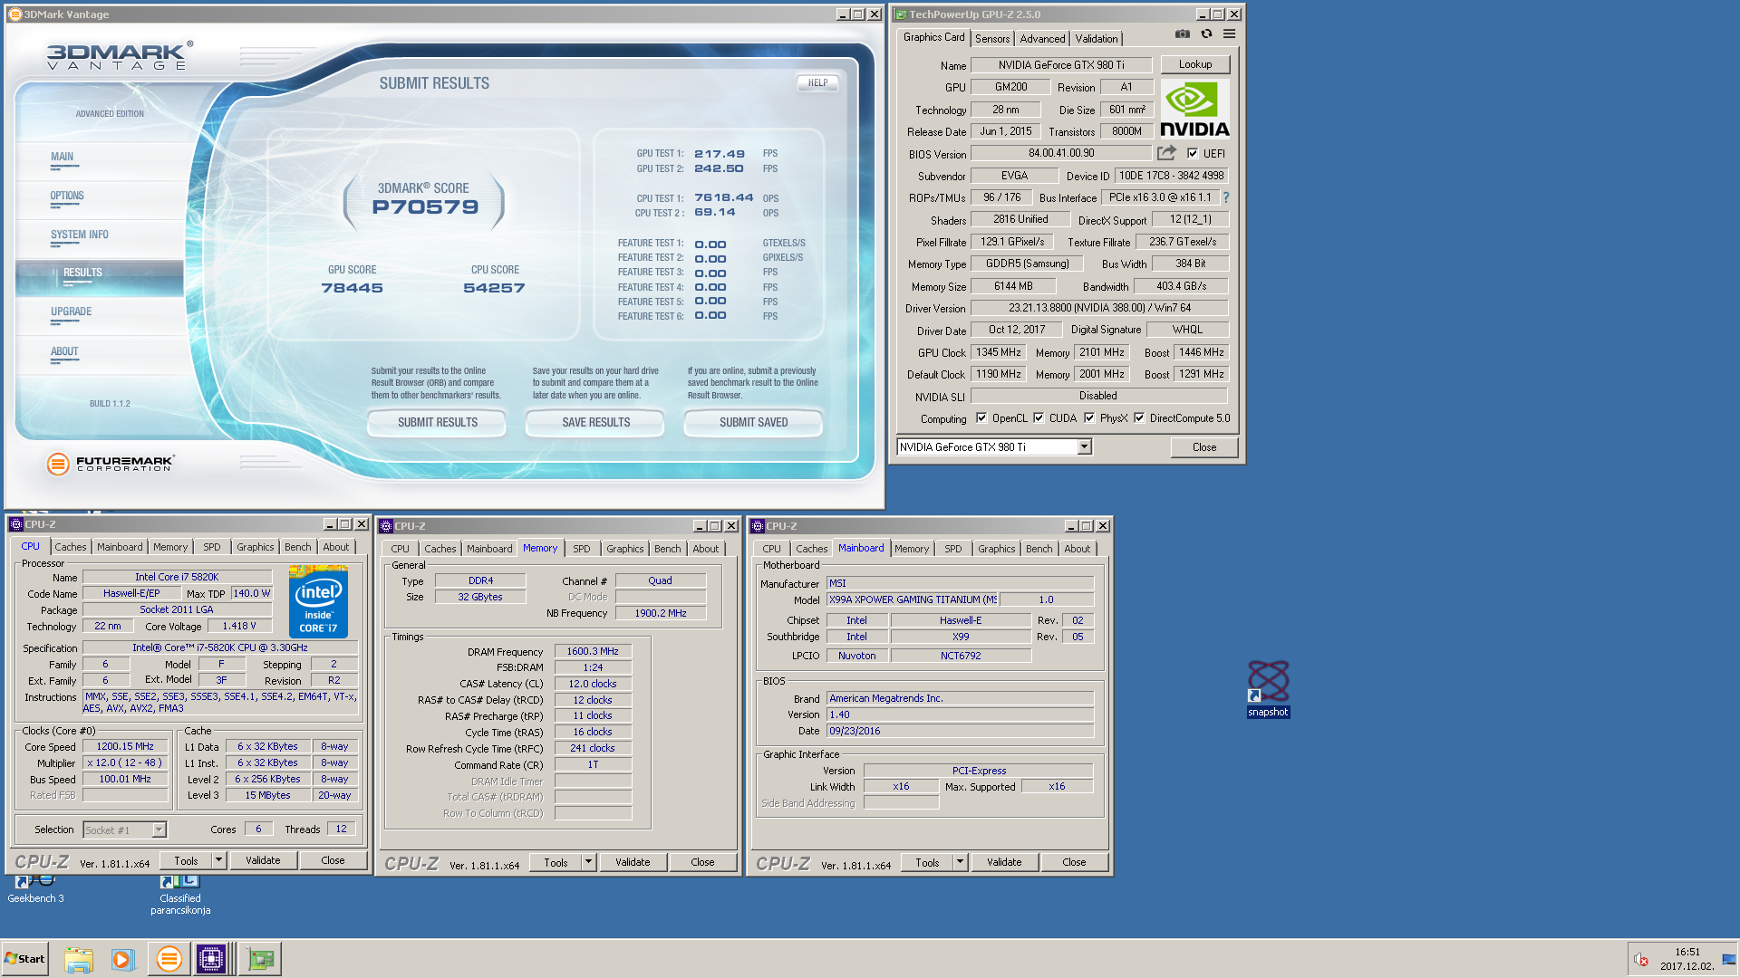Toggle the OpenCL checkbox
Image resolution: width=1740 pixels, height=978 pixels.
click(x=981, y=418)
